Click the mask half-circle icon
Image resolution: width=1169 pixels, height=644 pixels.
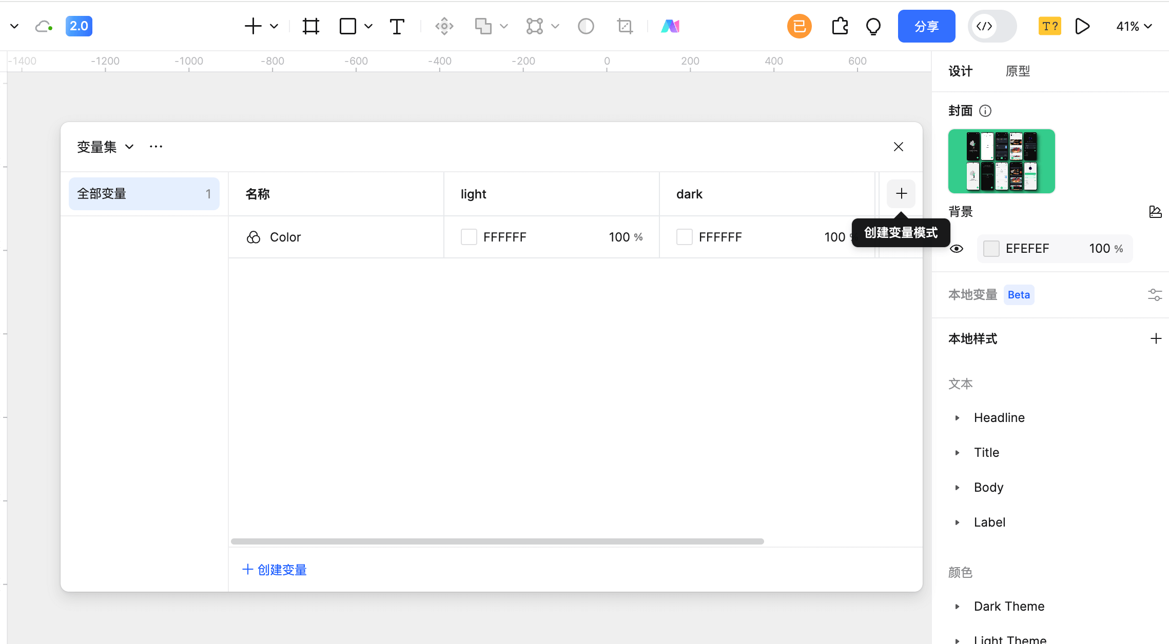pyautogui.click(x=586, y=26)
